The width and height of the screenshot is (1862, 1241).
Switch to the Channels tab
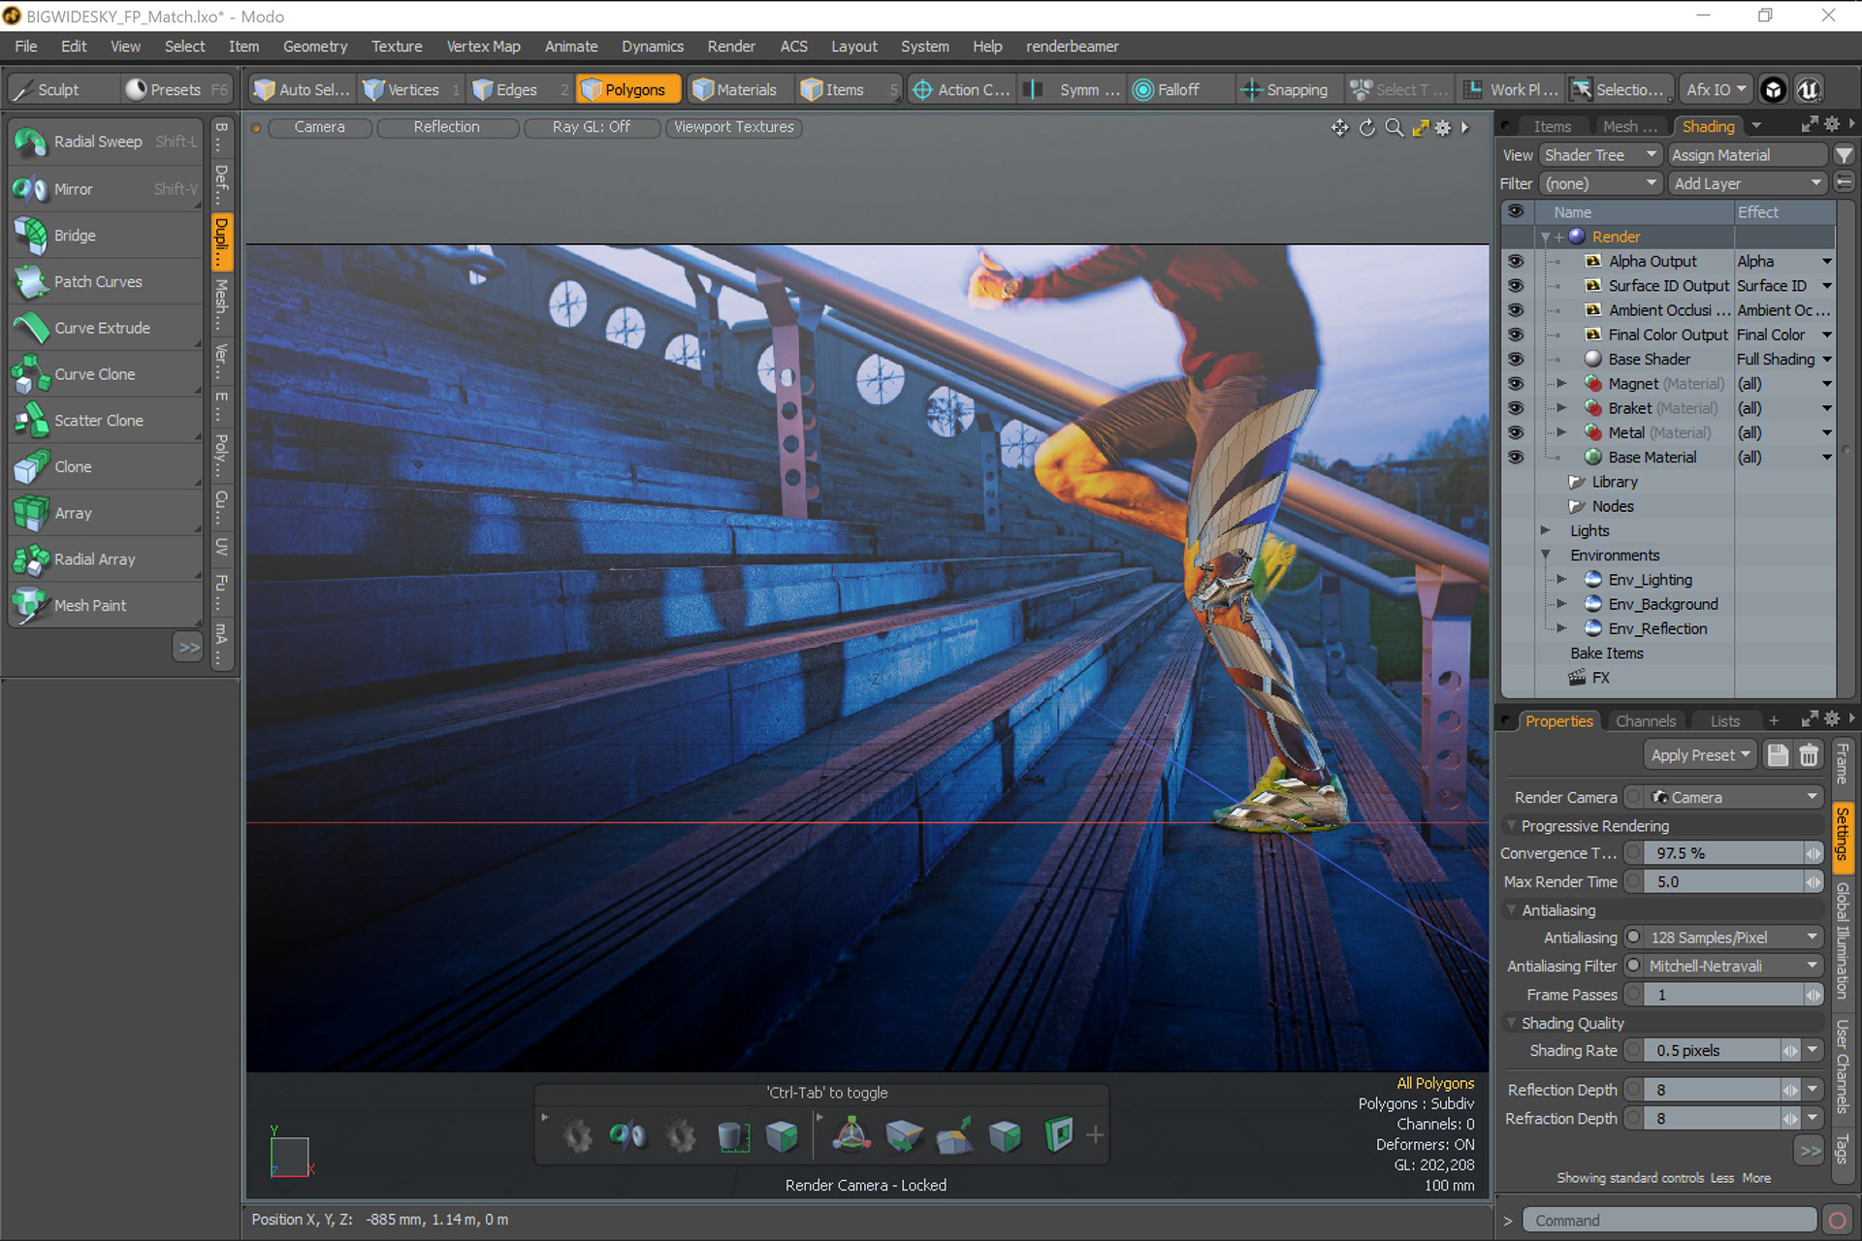1645,721
